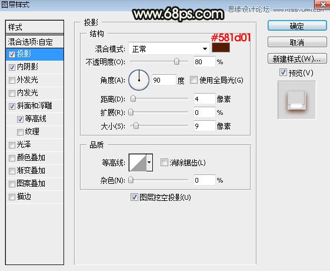Select the 斜面和浮雕 bevel entry
Image resolution: width=330 pixels, height=271 pixels.
click(35, 106)
